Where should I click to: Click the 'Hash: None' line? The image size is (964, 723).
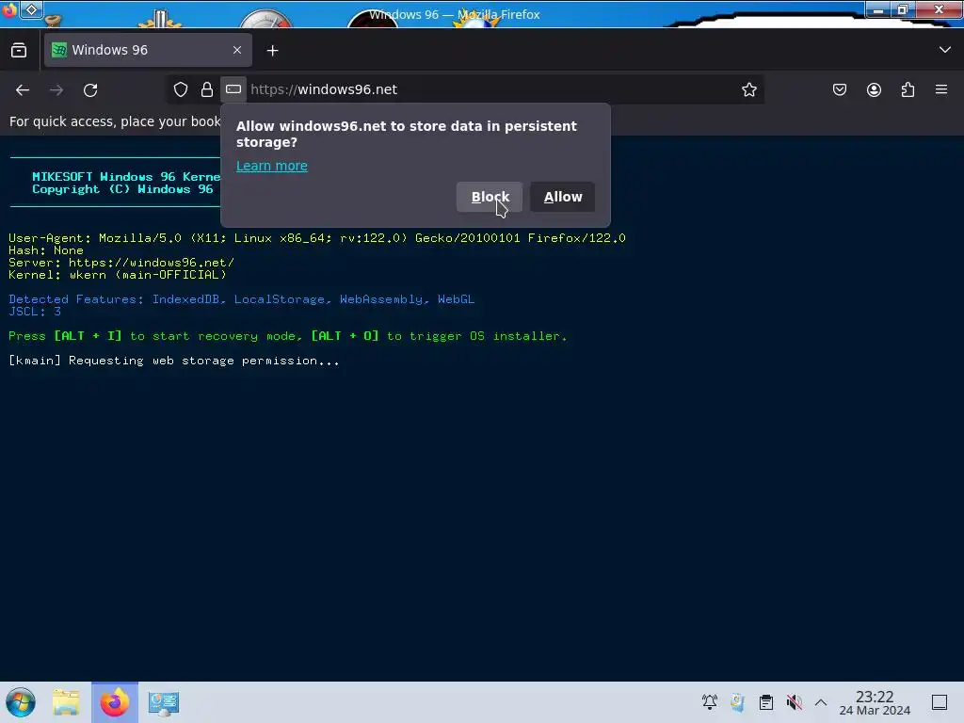tap(46, 250)
